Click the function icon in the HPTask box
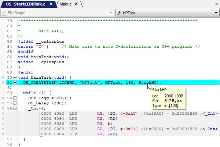This screenshot has width=220, height=147. click(x=119, y=13)
